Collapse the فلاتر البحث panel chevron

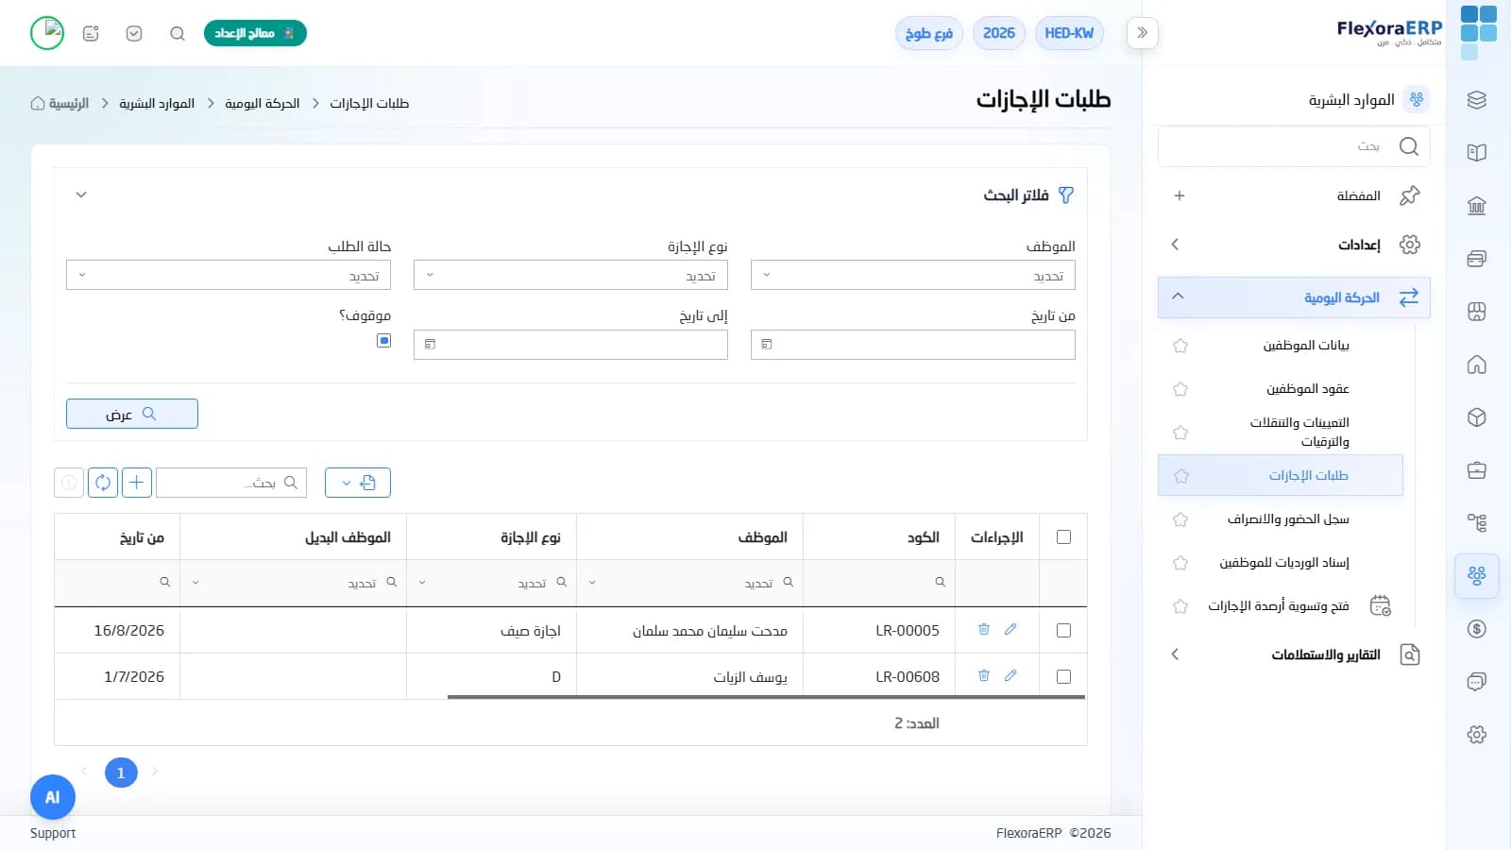point(81,195)
